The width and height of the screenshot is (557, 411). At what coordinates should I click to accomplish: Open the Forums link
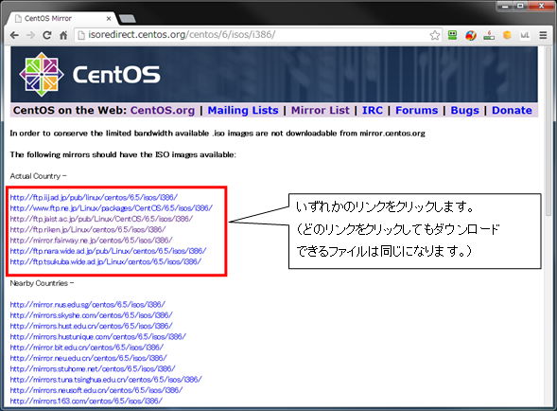[417, 110]
